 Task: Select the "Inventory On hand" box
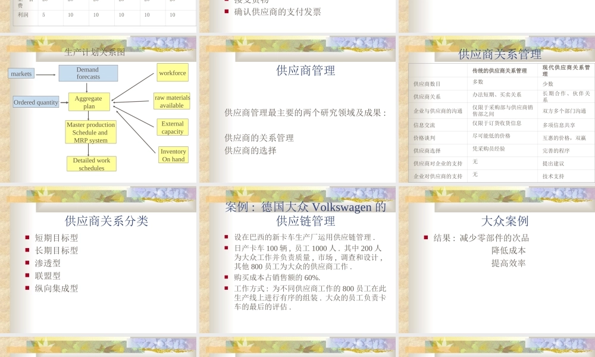[x=172, y=155]
